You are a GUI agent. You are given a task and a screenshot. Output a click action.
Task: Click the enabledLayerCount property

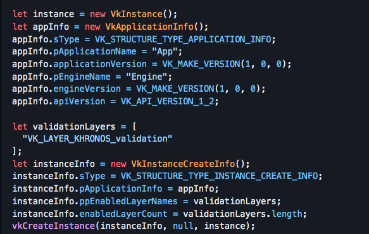pos(123,214)
